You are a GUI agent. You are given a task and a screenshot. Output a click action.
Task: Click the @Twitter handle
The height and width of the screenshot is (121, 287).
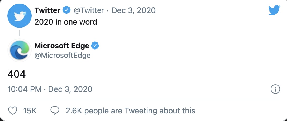coord(88,10)
